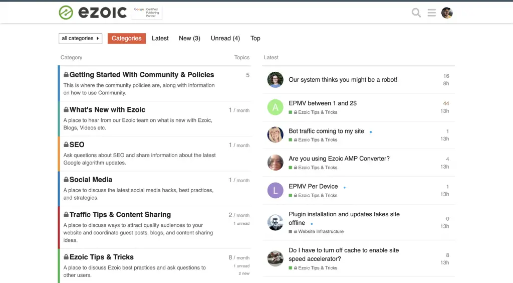Open the hamburger menu icon
This screenshot has width=513, height=283.
pyautogui.click(x=431, y=13)
